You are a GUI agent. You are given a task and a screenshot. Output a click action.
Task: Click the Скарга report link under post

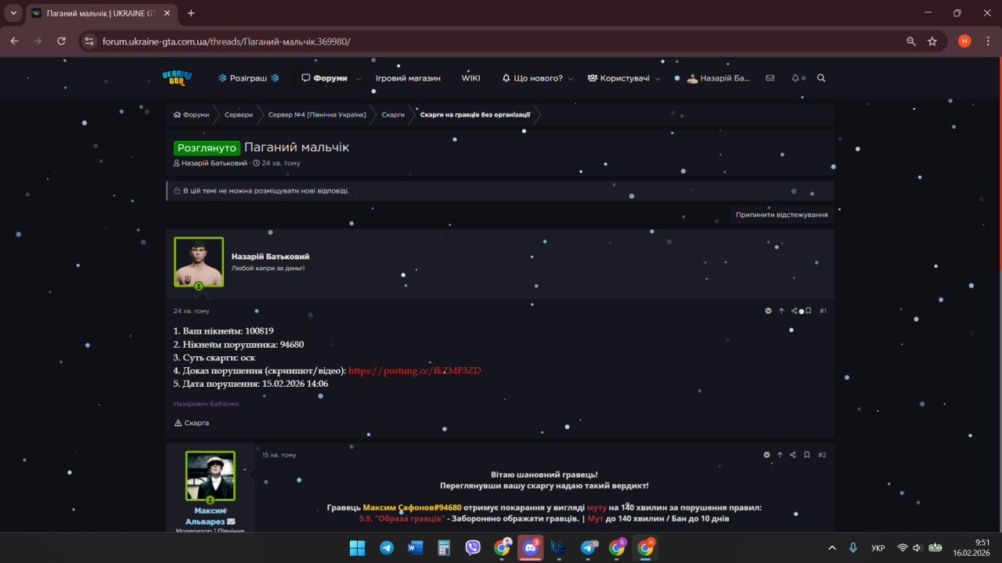192,423
